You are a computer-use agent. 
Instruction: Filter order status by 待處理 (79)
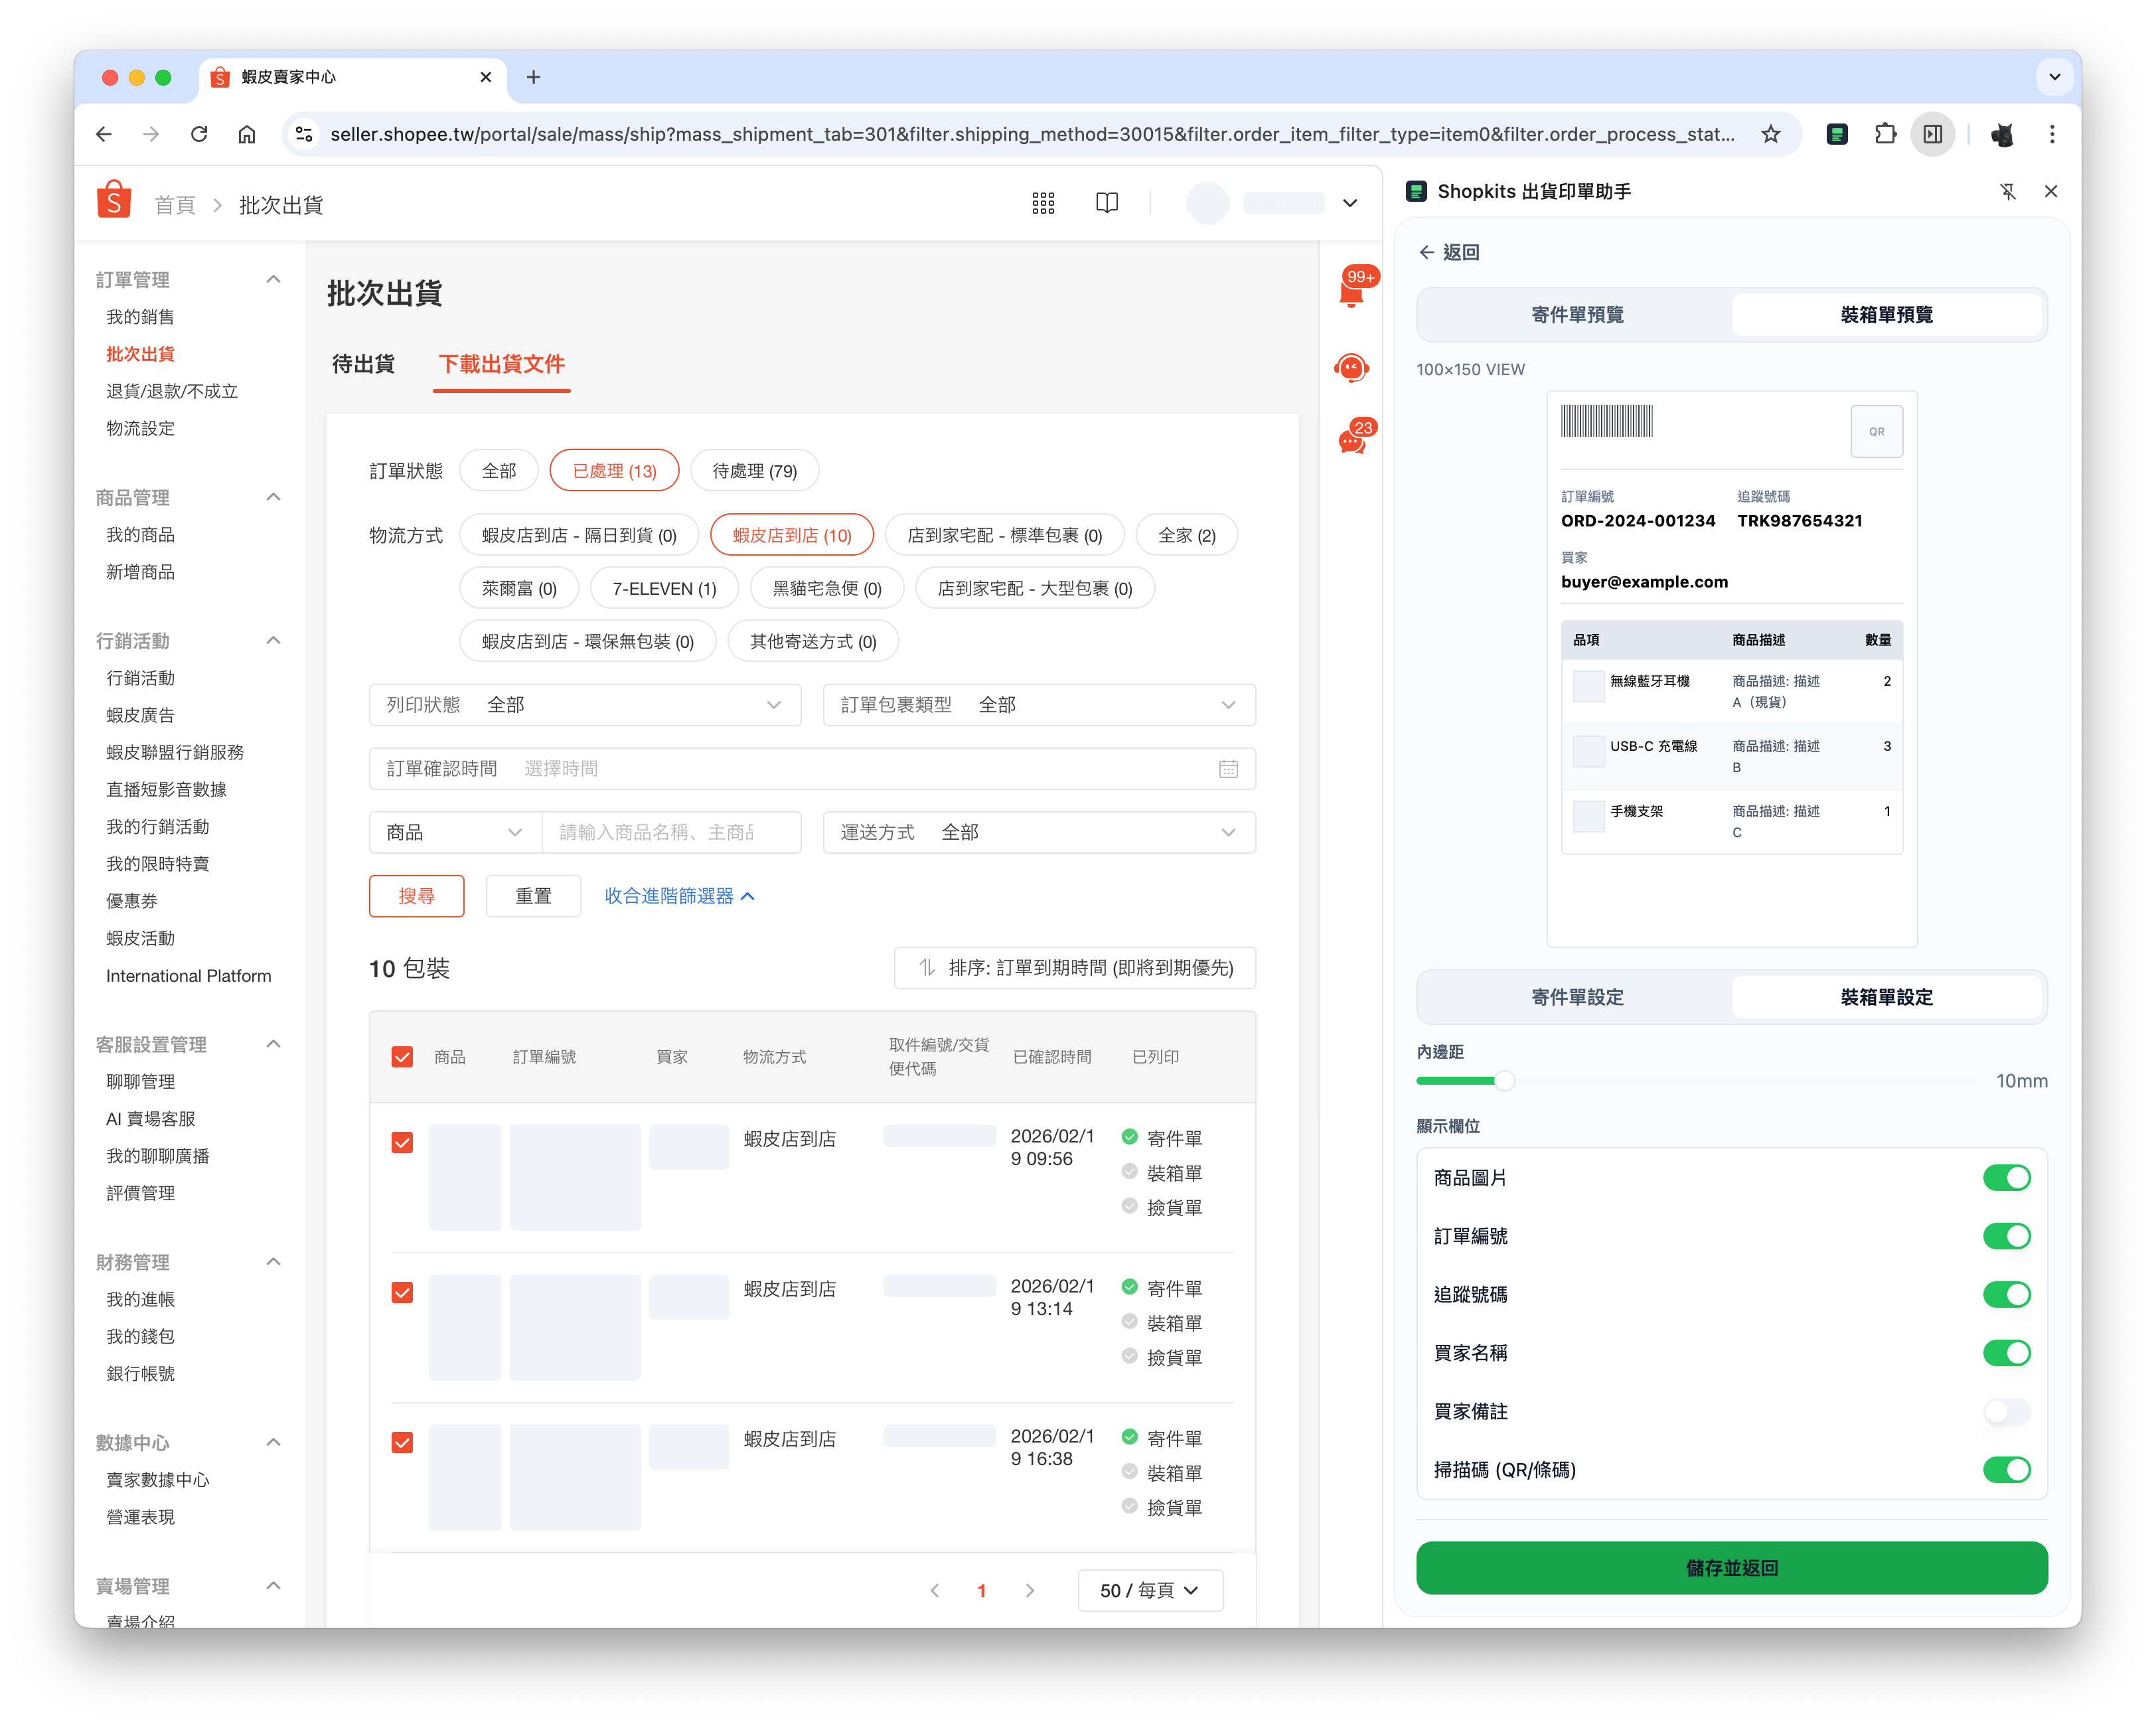coord(754,471)
